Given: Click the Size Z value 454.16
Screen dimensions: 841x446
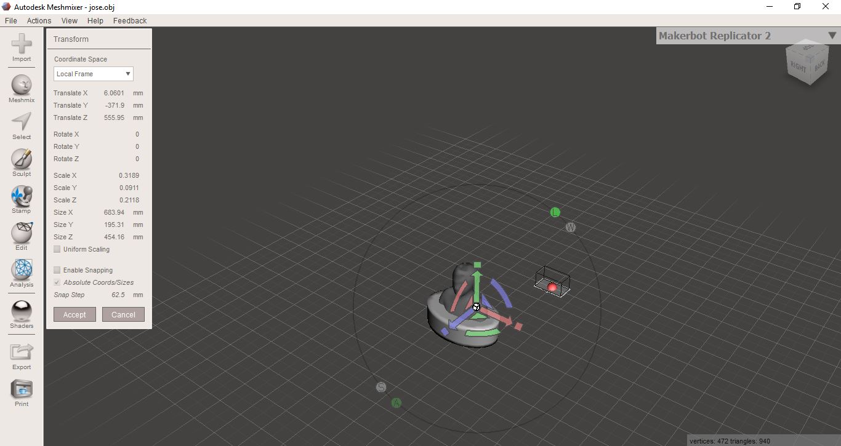Looking at the screenshot, I should [114, 237].
